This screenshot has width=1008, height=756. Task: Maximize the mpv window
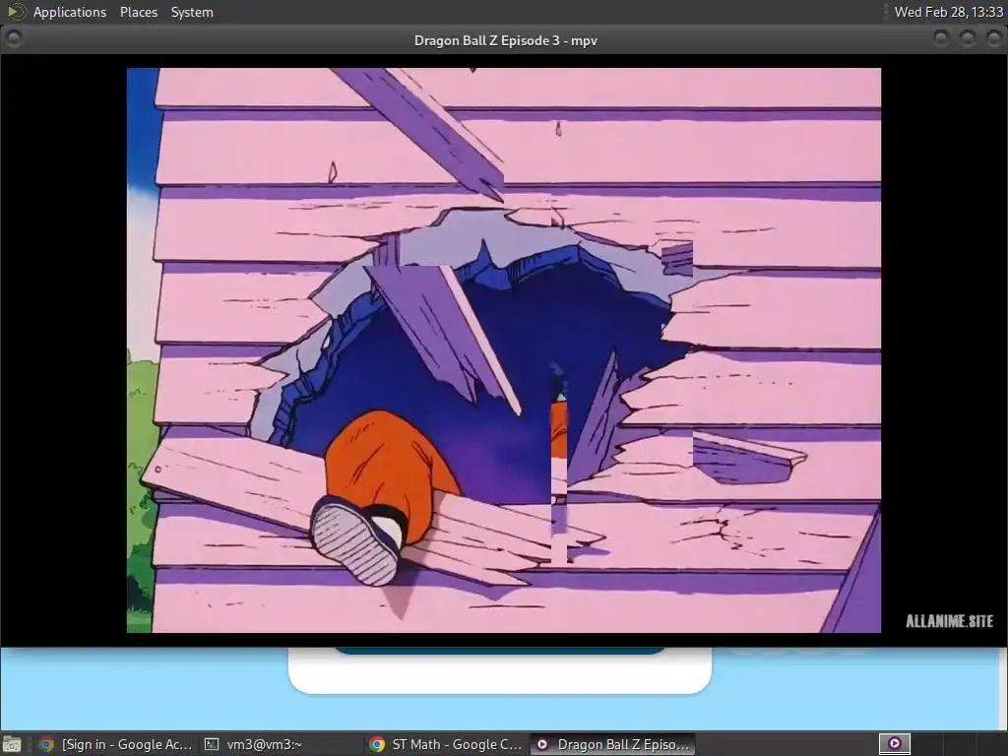point(967,38)
